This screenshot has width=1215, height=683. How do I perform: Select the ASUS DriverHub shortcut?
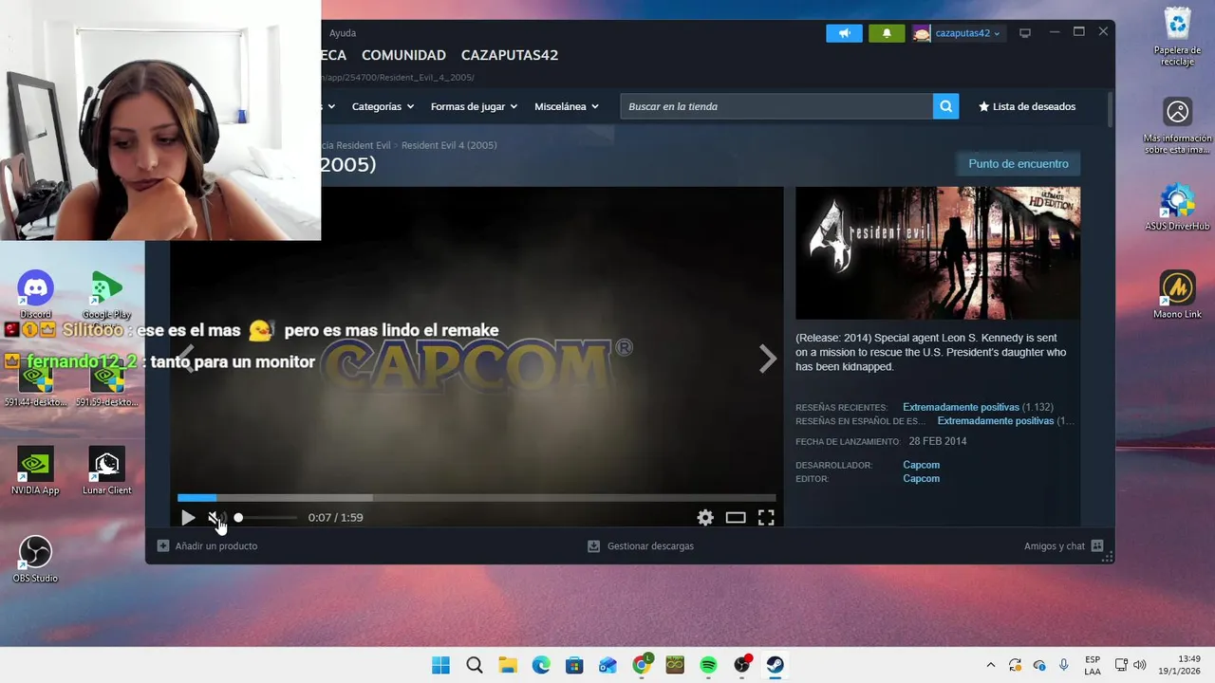point(1177,207)
